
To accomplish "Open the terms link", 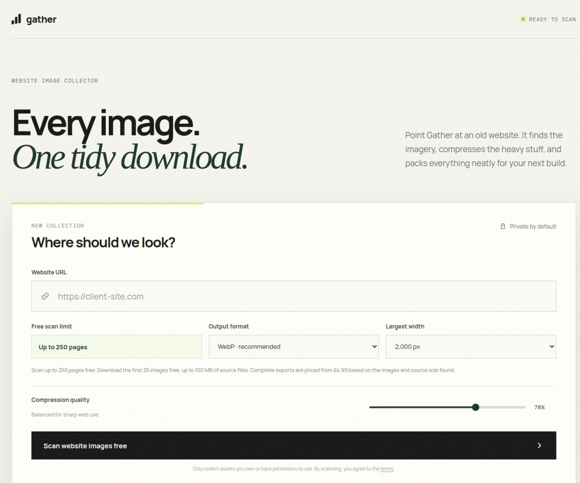I will point(387,469).
